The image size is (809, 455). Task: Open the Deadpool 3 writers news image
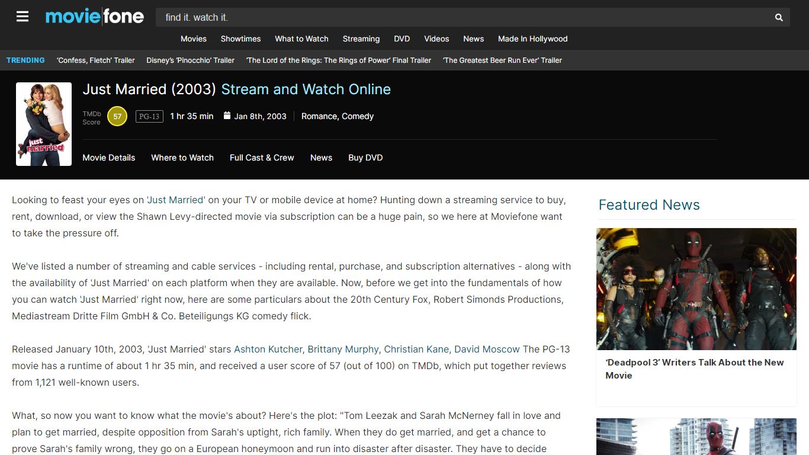click(696, 289)
